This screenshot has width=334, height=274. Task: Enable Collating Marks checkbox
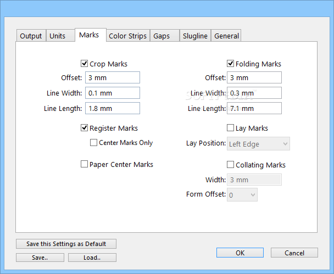coord(231,165)
